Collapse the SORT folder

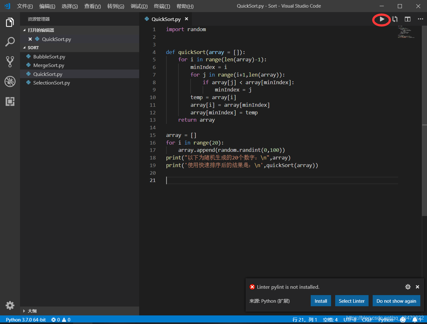pyautogui.click(x=24, y=47)
